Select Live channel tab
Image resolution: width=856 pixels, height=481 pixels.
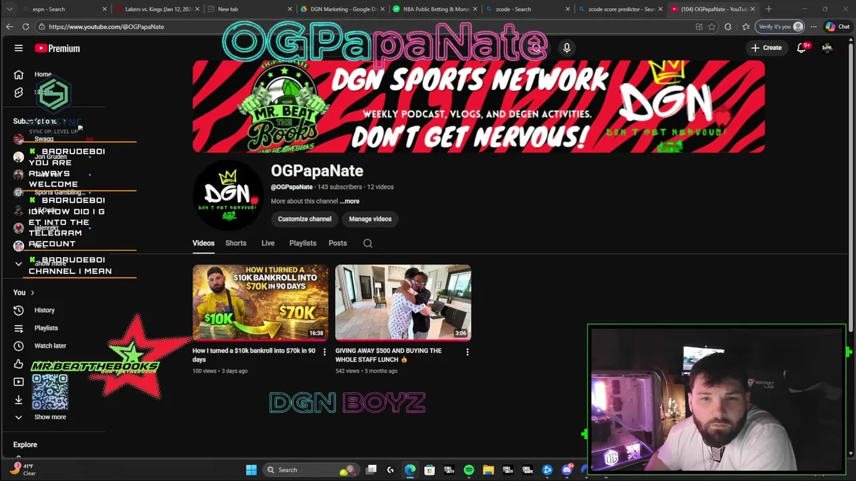coord(267,243)
